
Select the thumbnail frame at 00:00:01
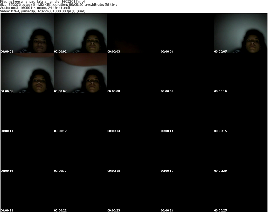(27, 33)
